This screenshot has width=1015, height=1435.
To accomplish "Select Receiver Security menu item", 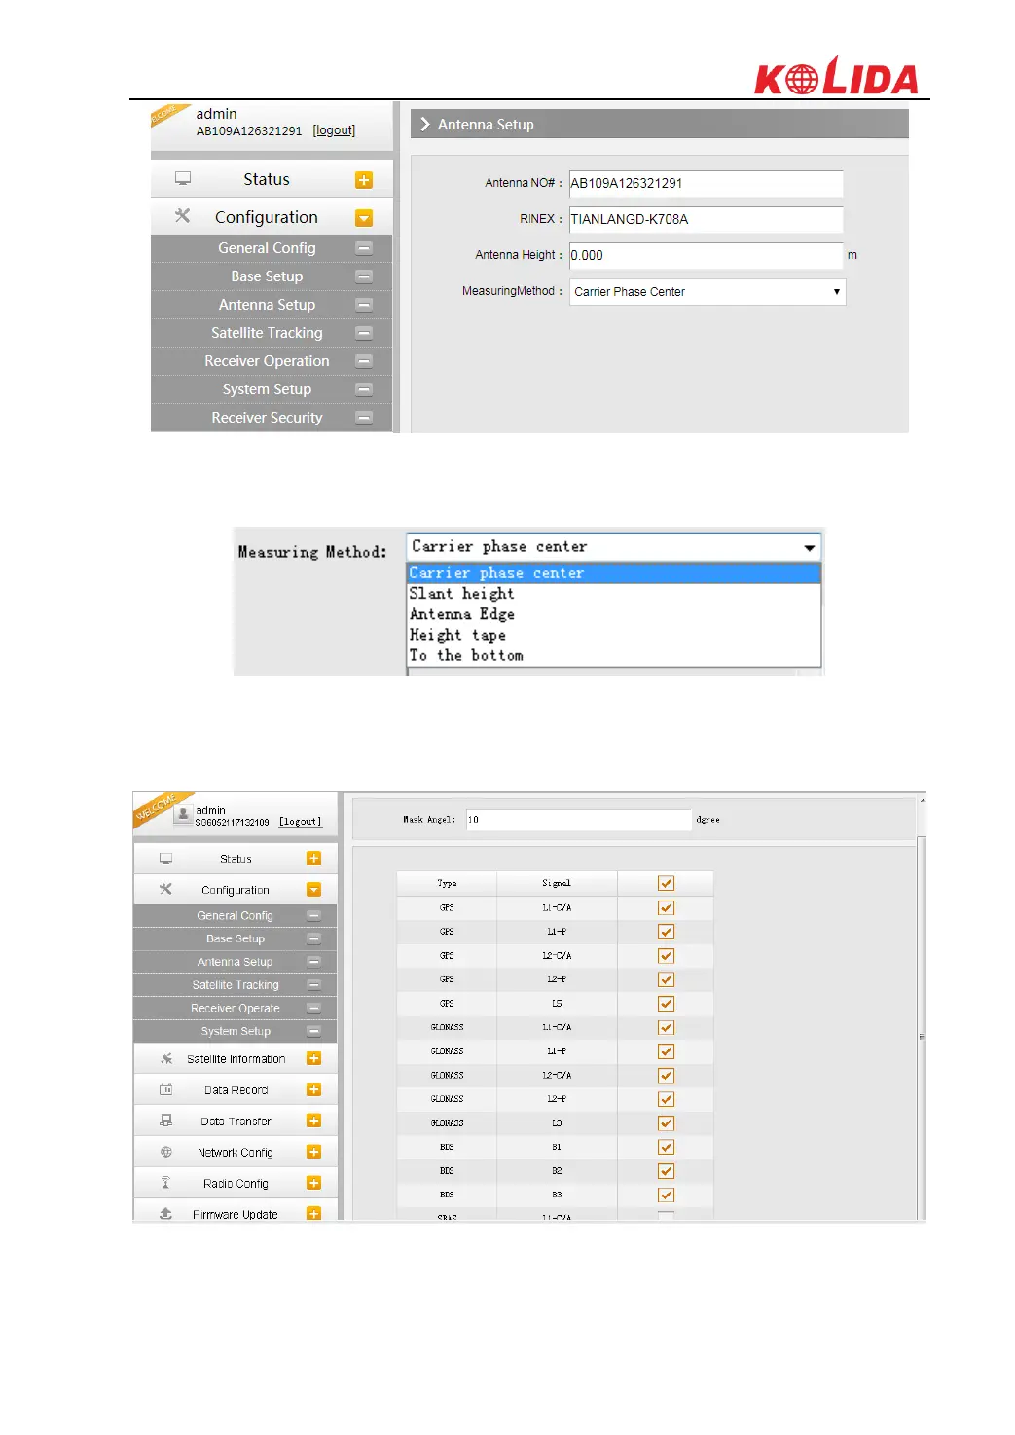I will (x=267, y=418).
